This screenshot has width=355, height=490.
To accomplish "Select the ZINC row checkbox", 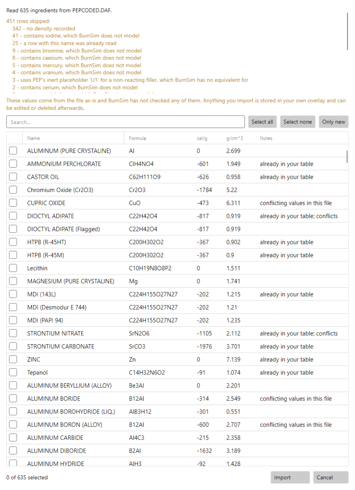I will tap(13, 359).
